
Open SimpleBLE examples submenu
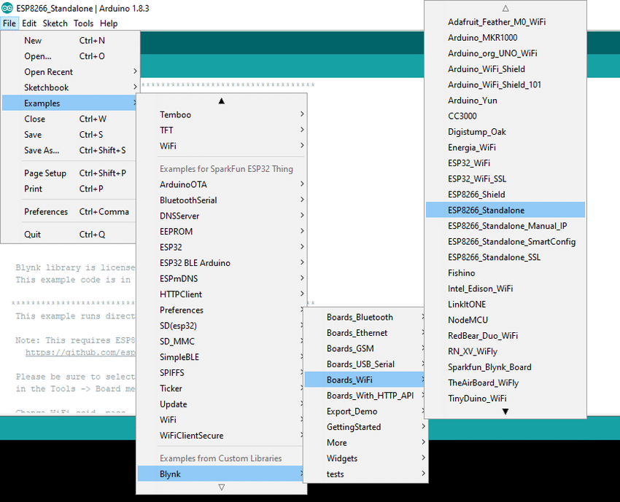point(220,357)
